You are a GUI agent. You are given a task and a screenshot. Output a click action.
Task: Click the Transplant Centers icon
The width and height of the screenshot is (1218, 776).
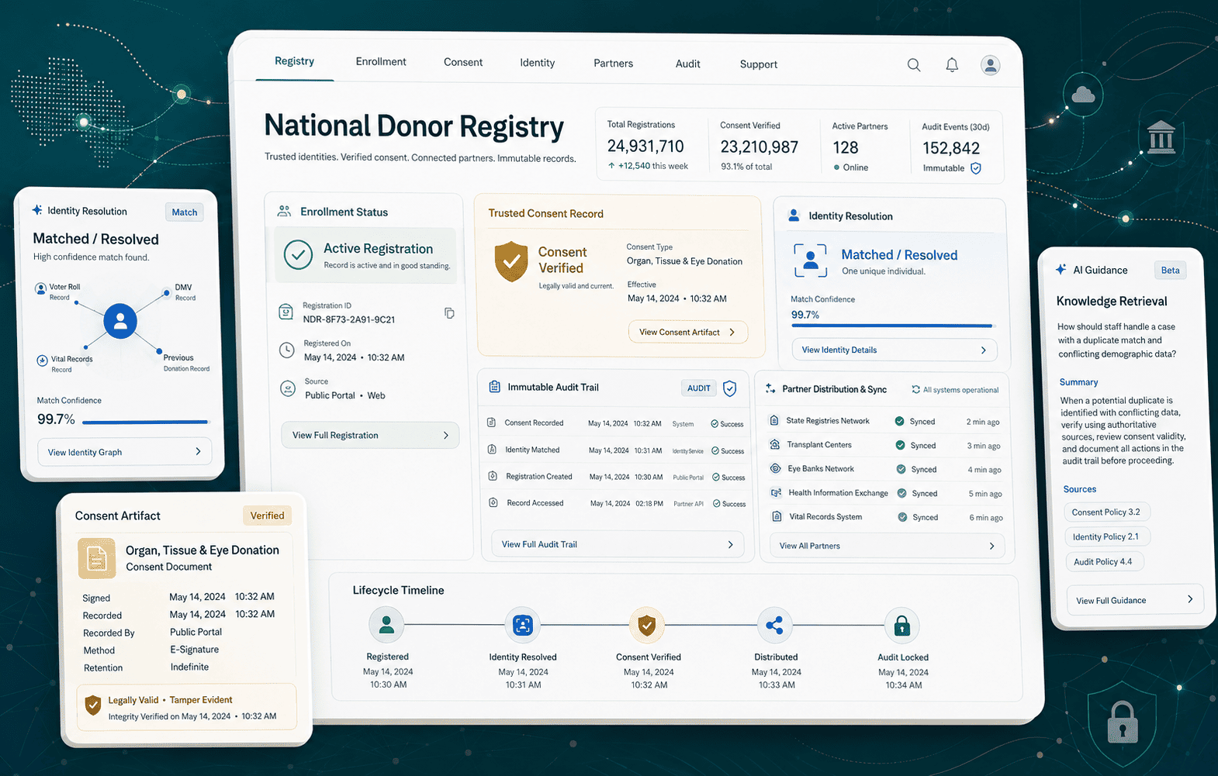click(774, 444)
